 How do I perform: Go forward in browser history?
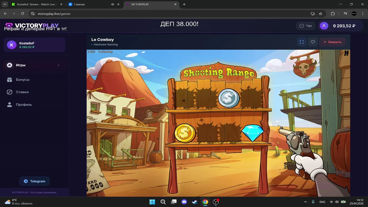point(14,14)
